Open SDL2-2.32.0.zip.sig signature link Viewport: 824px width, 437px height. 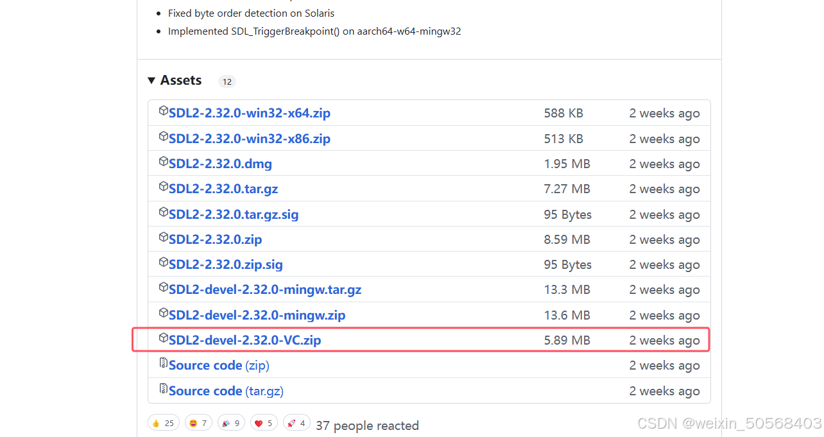pos(225,264)
